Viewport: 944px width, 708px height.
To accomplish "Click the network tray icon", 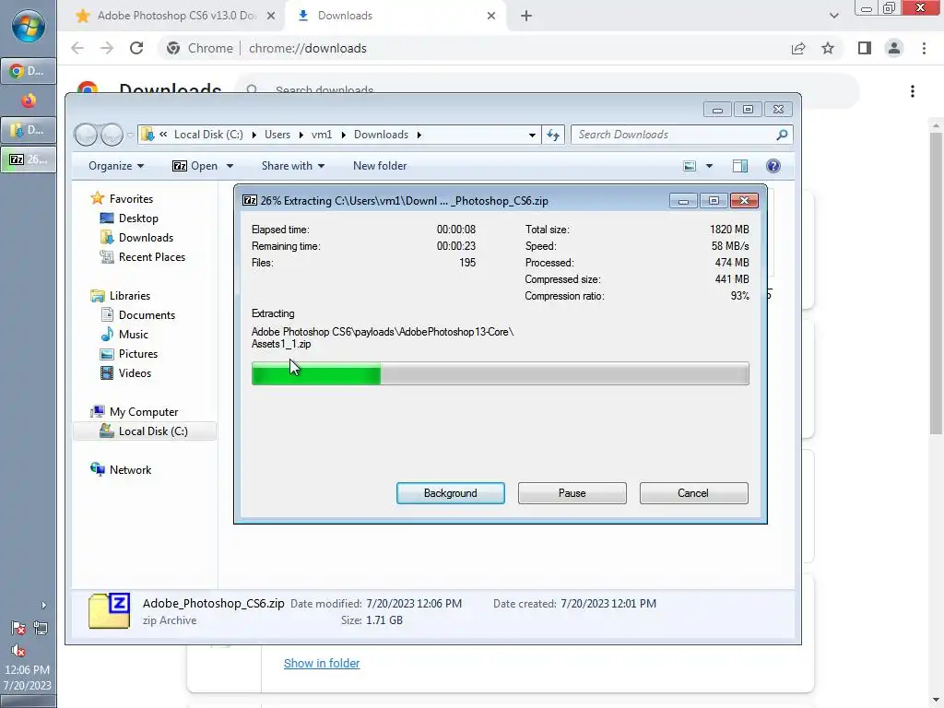I will (x=41, y=629).
